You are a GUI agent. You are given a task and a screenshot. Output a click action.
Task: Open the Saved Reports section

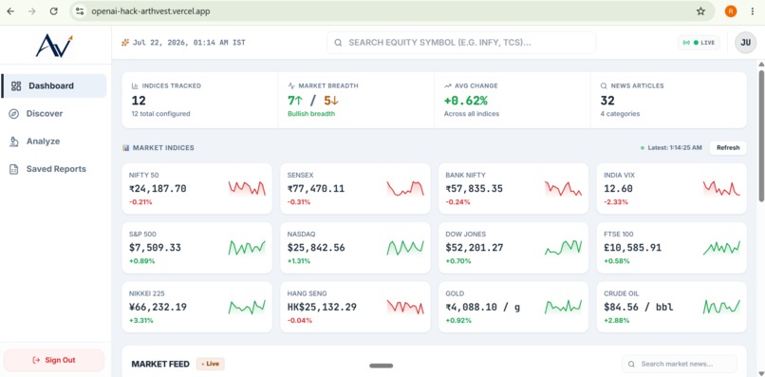coord(54,169)
